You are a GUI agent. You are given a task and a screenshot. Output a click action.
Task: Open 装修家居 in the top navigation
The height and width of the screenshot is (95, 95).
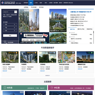point(66,3)
